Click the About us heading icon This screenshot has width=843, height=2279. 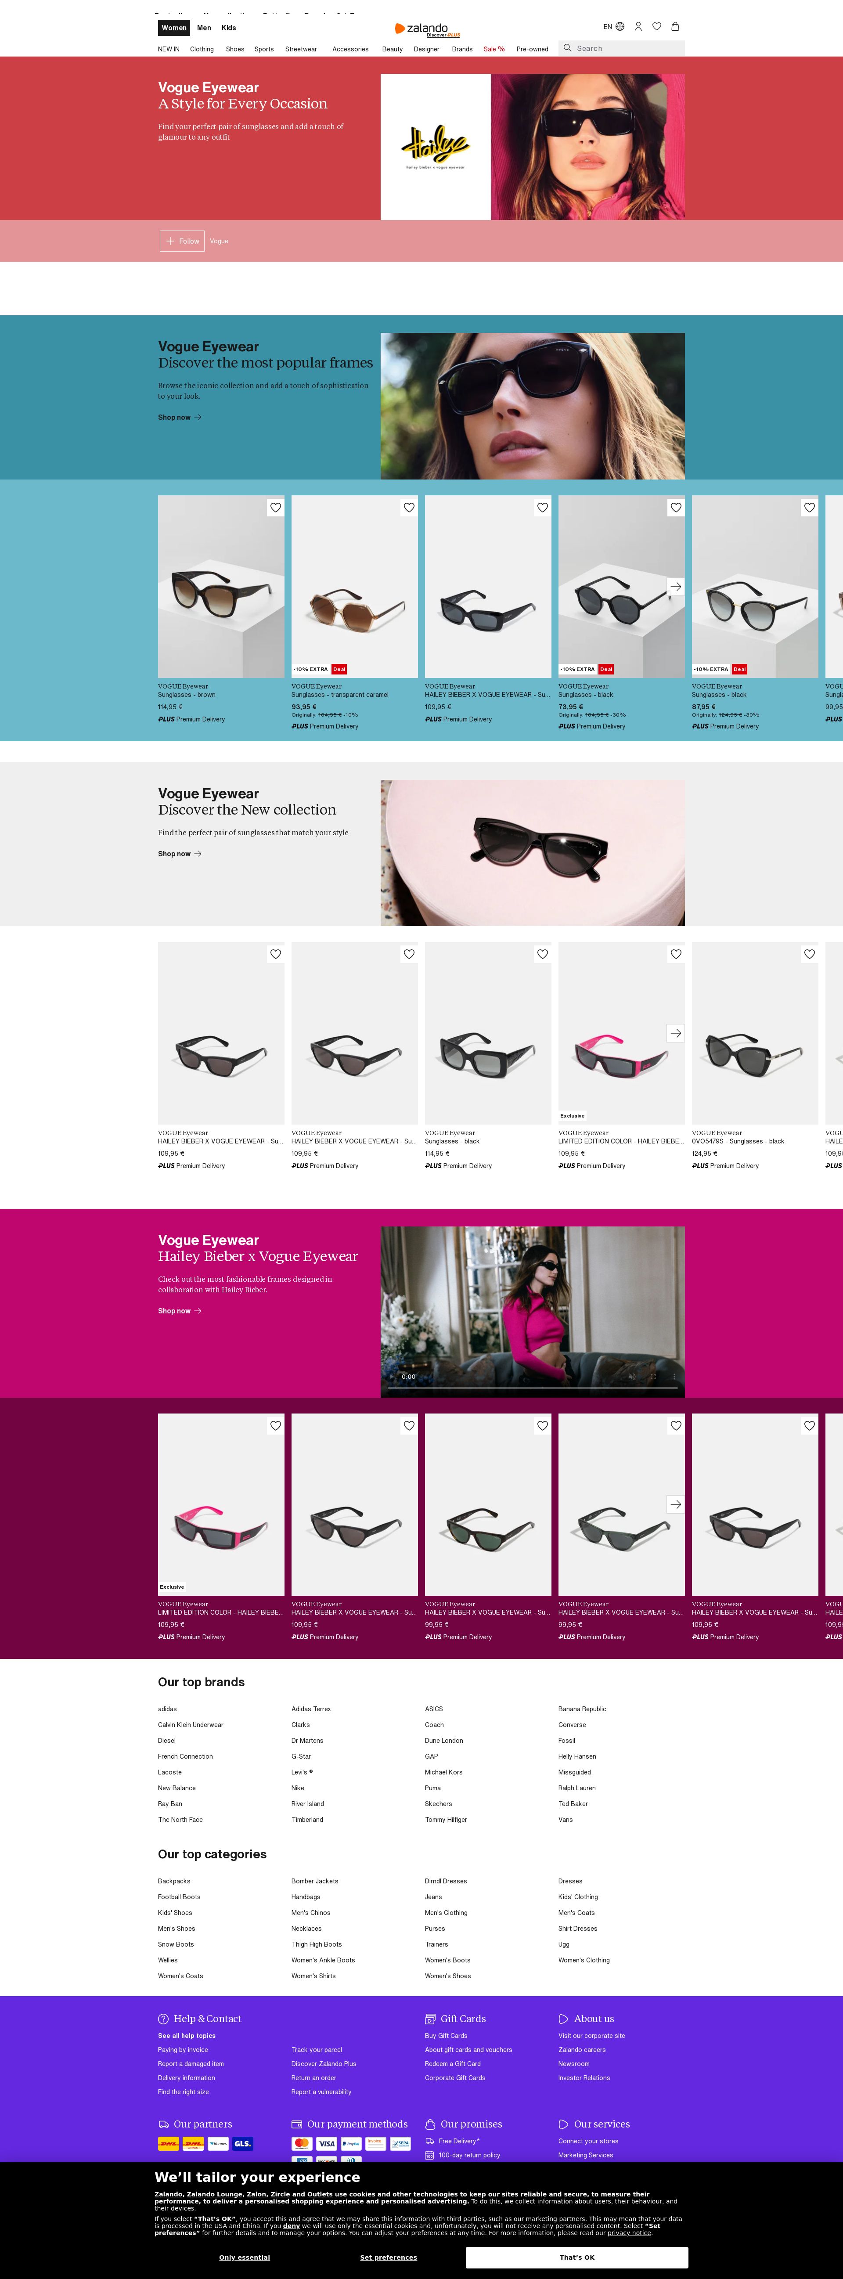click(563, 2019)
